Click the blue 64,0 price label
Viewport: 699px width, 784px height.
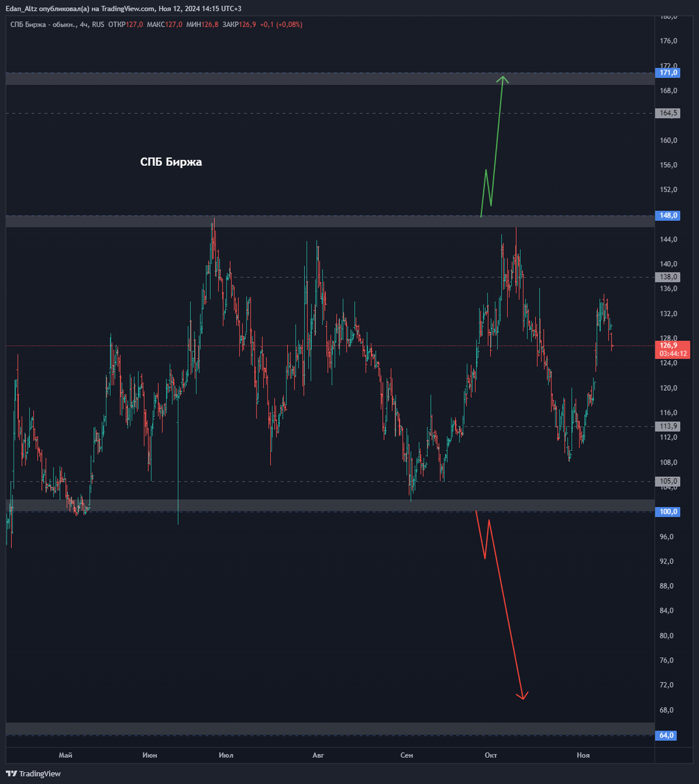[x=666, y=735]
